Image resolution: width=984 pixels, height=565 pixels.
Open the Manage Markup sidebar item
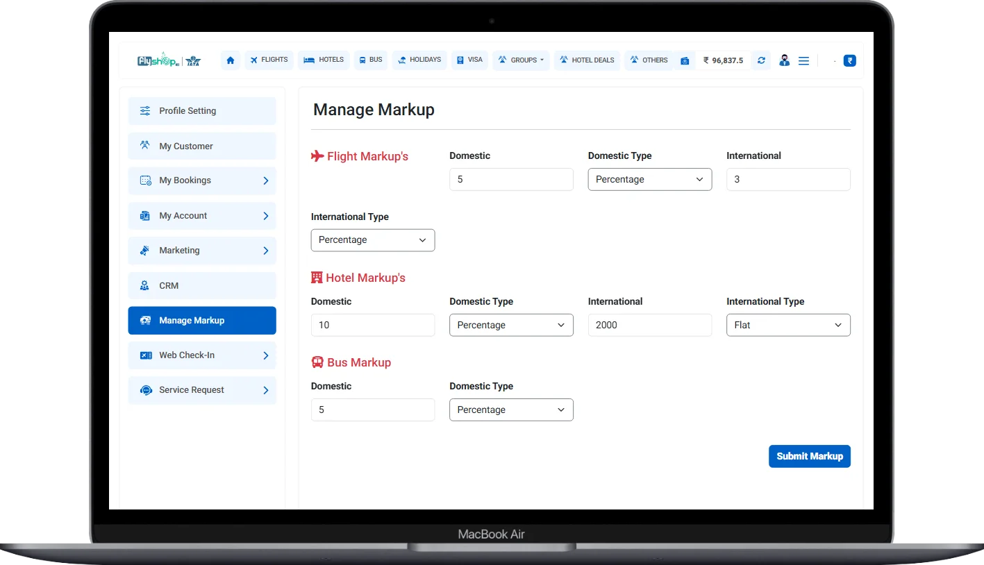[x=201, y=320]
